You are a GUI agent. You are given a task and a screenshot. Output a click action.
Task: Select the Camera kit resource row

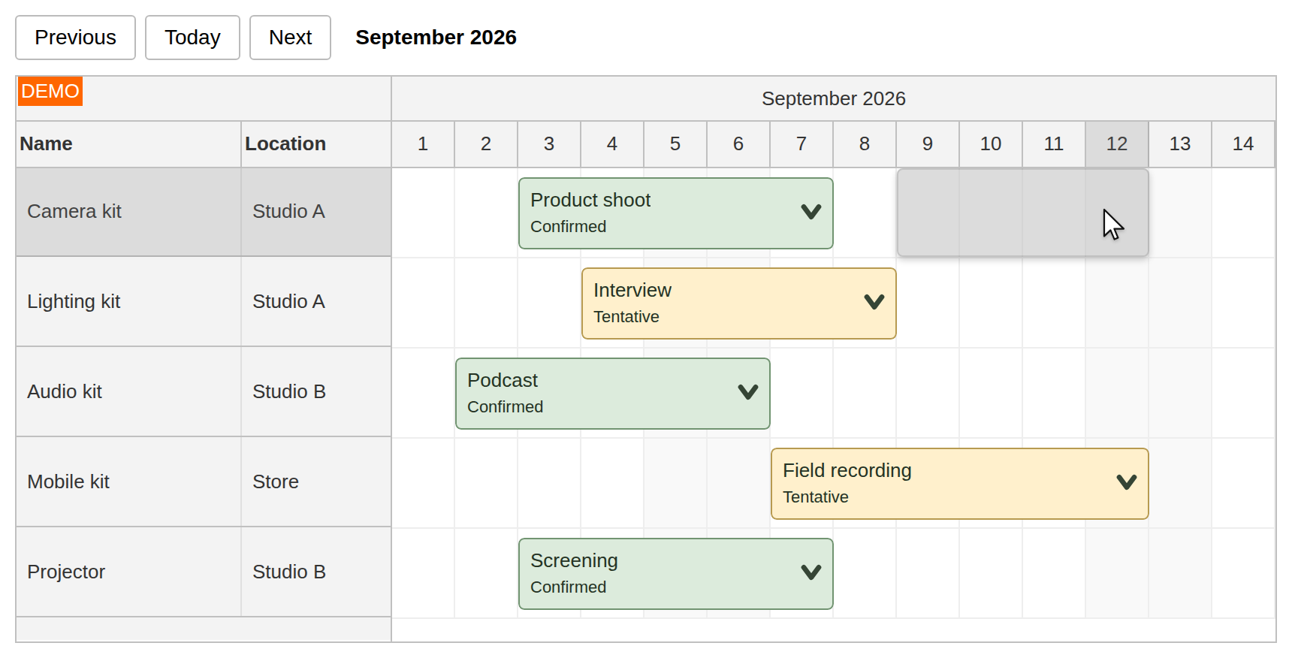click(x=204, y=212)
